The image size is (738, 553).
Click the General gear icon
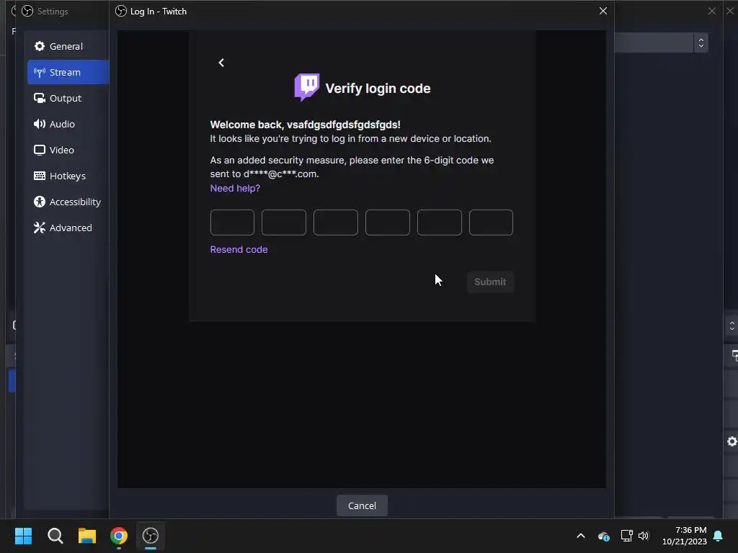40,46
